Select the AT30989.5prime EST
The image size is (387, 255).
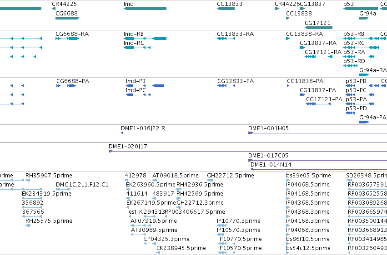point(138,235)
